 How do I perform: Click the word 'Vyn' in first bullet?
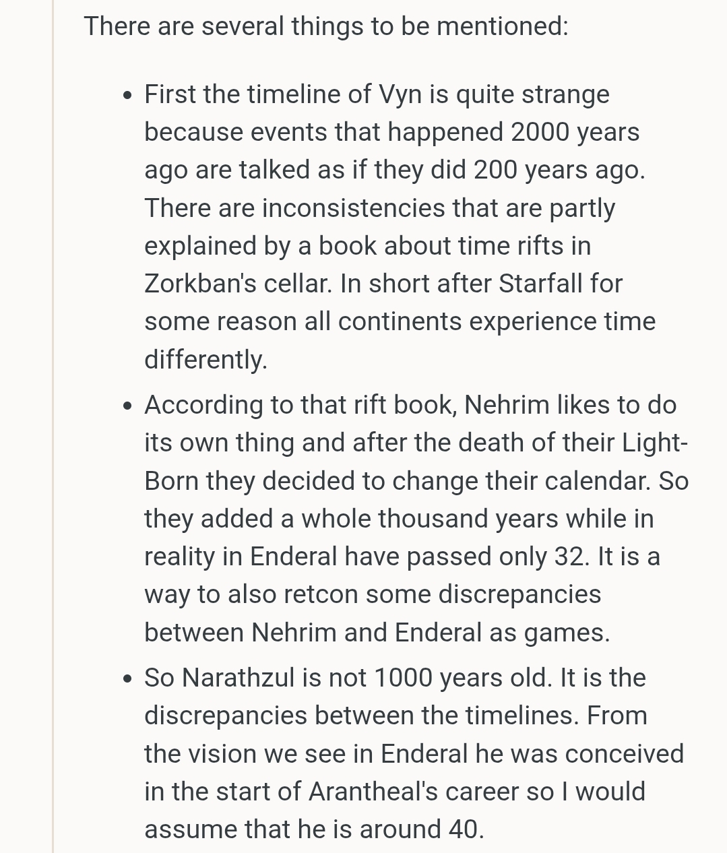coord(400,94)
